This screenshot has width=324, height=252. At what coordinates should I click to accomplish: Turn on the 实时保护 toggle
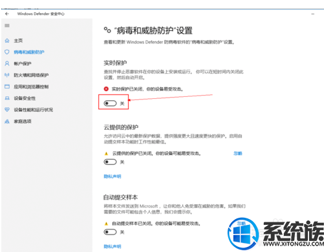coord(110,103)
